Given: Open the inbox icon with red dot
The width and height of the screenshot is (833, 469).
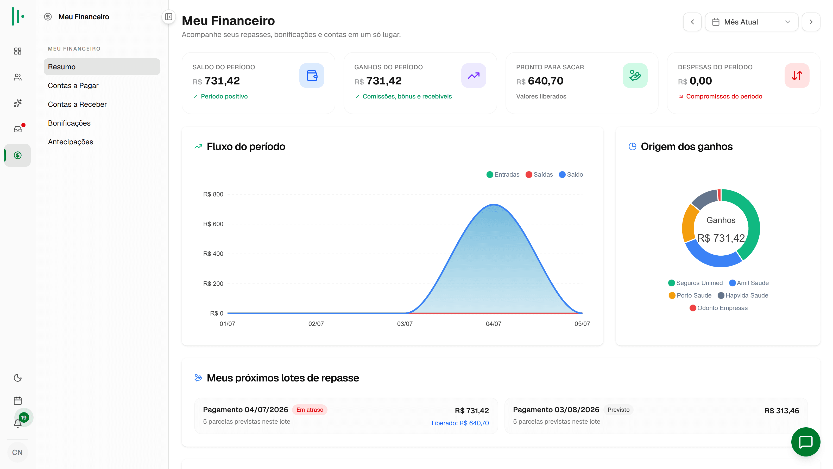Looking at the screenshot, I should click(x=17, y=129).
